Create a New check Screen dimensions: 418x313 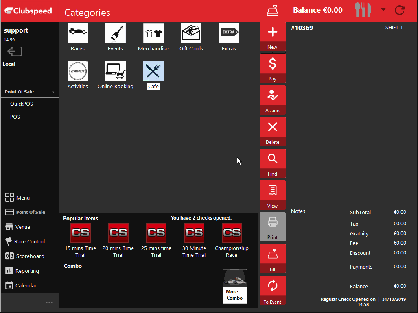click(272, 37)
